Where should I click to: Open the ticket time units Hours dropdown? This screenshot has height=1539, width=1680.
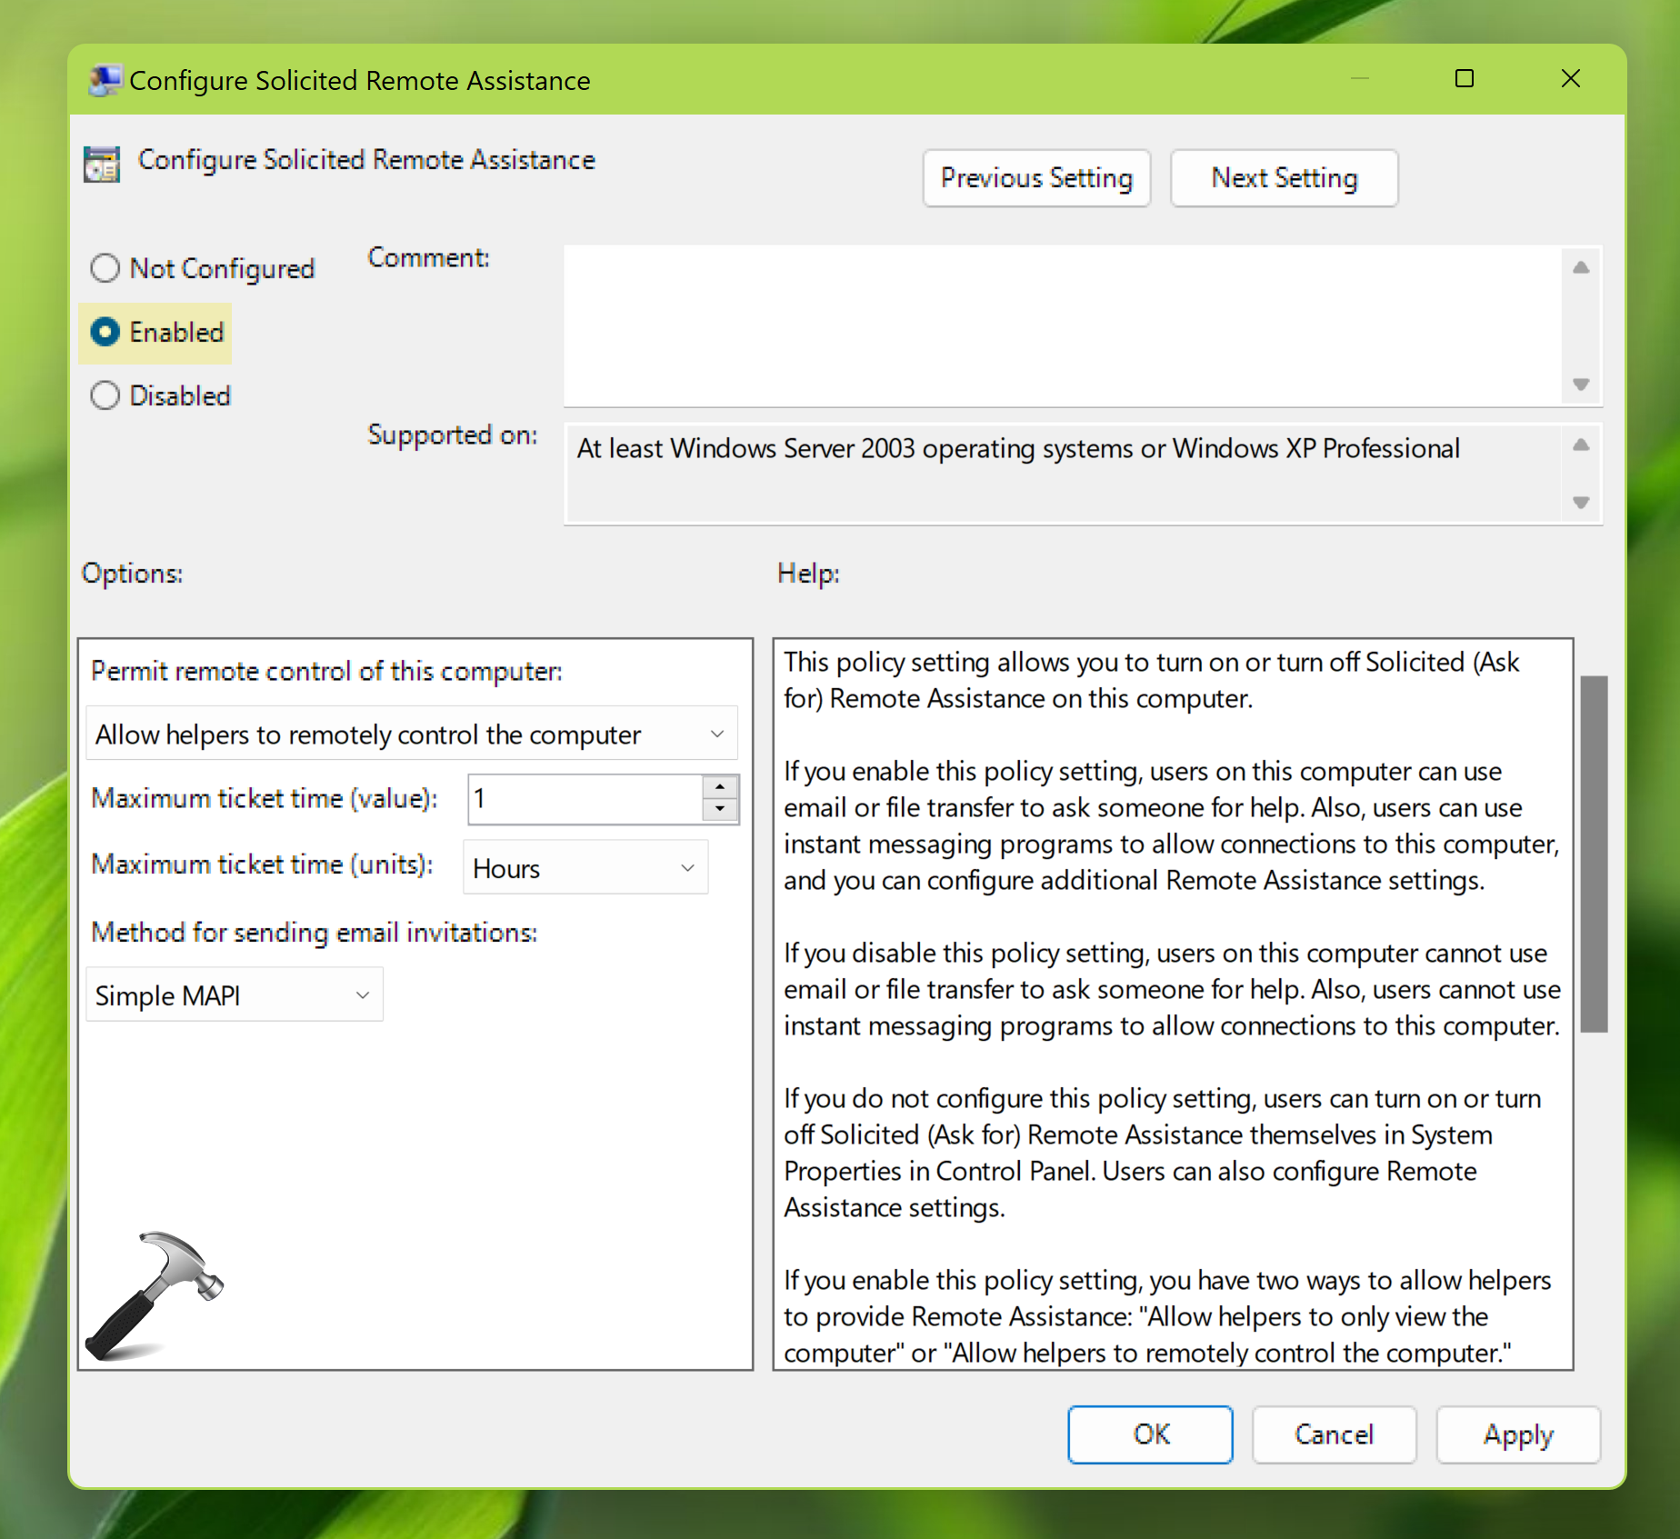pos(585,868)
